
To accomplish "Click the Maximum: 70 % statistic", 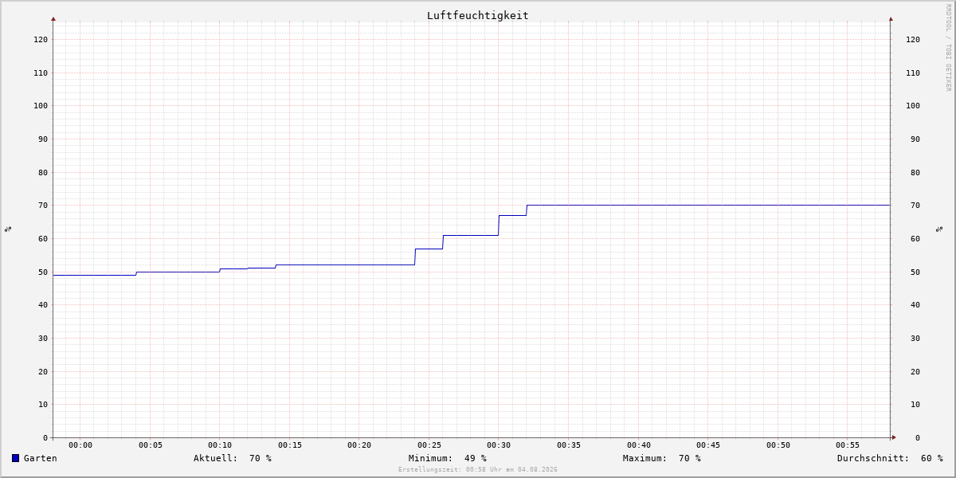I will (662, 458).
